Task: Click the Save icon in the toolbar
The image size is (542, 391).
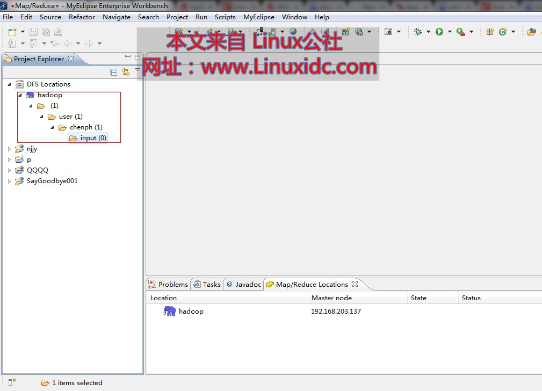Action: tap(33, 32)
